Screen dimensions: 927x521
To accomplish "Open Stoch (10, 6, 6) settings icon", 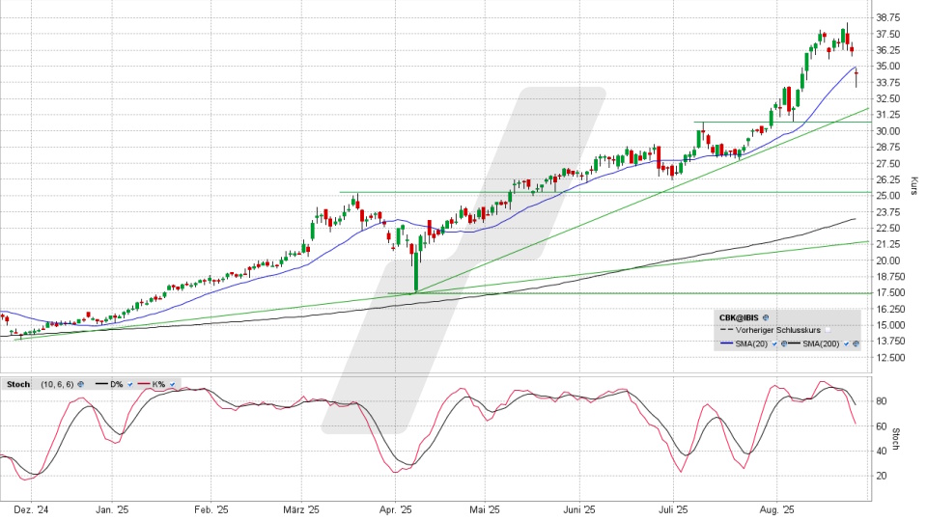I will coord(80,384).
